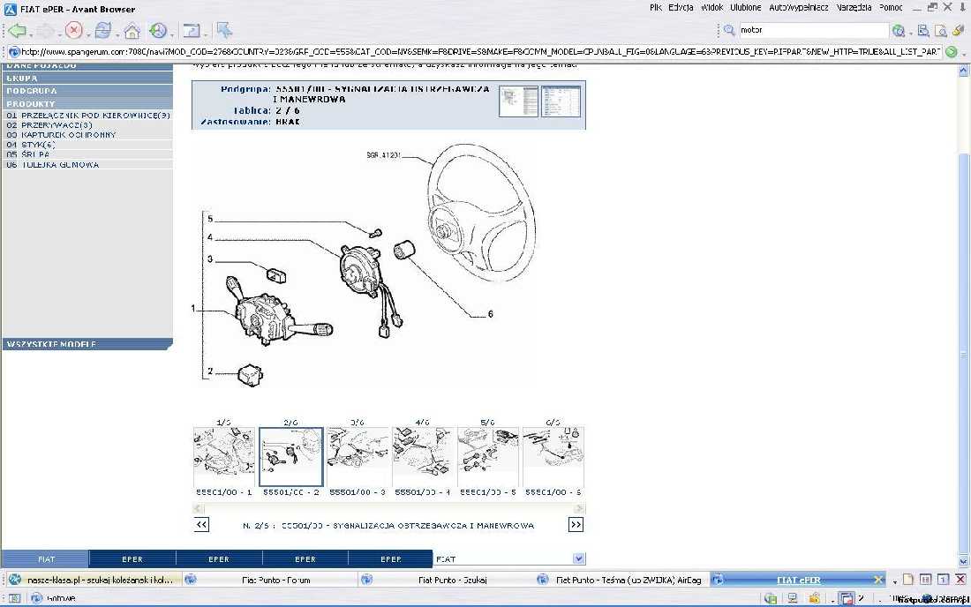The image size is (971, 607).
Task: Click the green Go button beside the address bar
Action: [952, 52]
